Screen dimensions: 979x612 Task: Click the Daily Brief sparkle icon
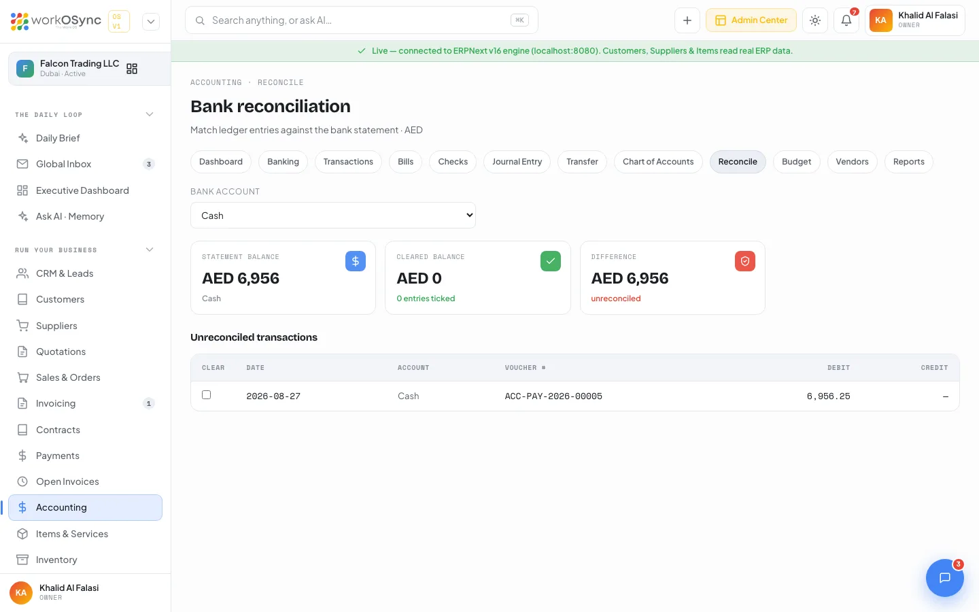pyautogui.click(x=22, y=138)
